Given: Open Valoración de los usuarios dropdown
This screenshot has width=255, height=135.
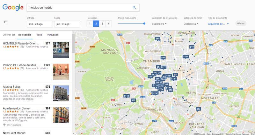Looking at the screenshot, I should pos(159,24).
